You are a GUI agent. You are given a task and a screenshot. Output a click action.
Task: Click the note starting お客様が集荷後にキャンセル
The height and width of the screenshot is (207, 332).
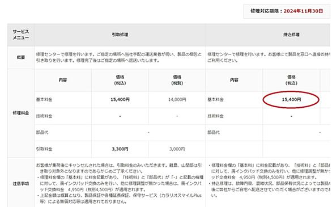coord(119,168)
